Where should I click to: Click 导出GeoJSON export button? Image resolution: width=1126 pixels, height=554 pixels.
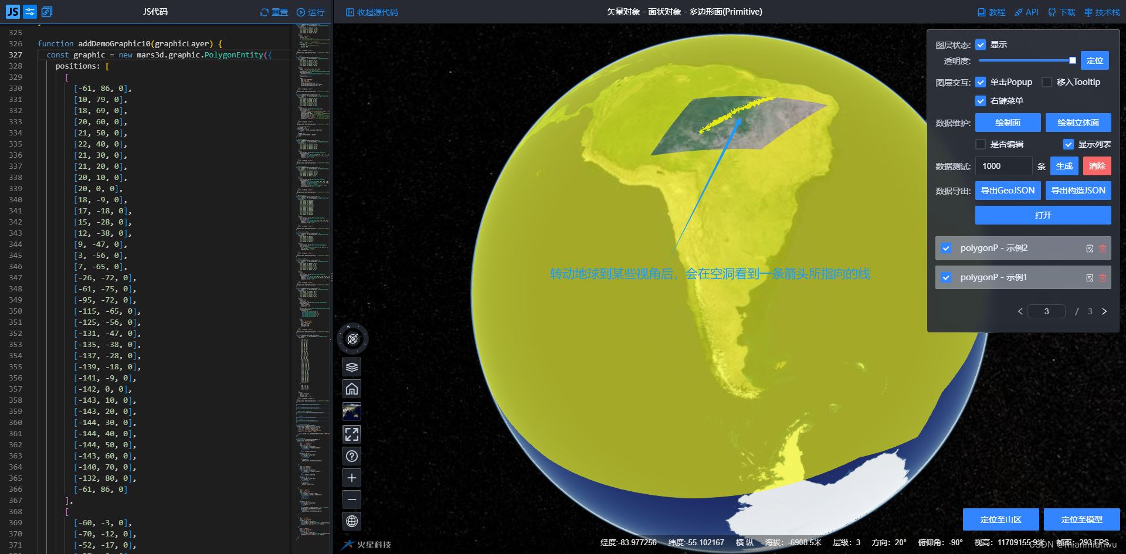1008,191
